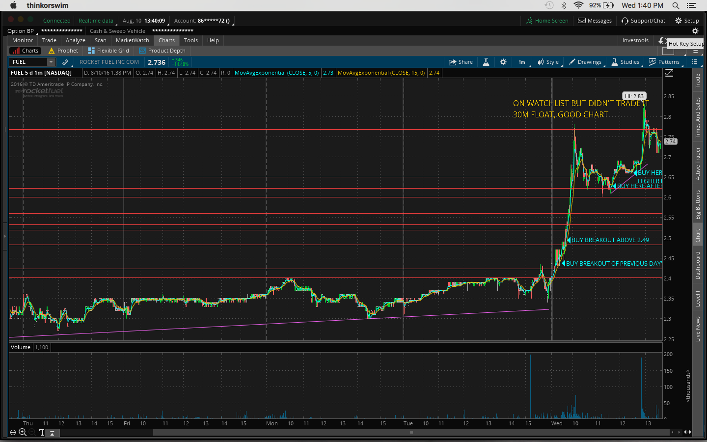Click the price axis scale curve icon

[x=669, y=73]
